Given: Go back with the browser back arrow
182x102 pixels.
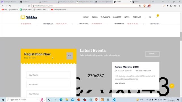Looking at the screenshot, I should tap(3, 6).
